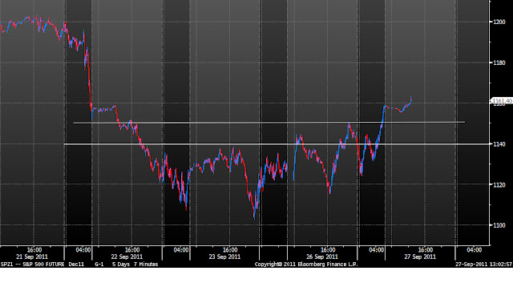Click the 7 Minutes interval text
Screen dimensions: 513x291
(x=146, y=265)
